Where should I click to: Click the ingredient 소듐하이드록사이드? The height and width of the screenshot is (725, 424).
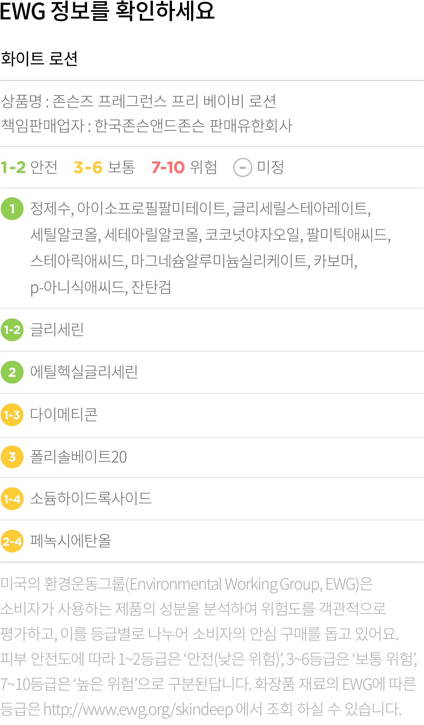91,499
